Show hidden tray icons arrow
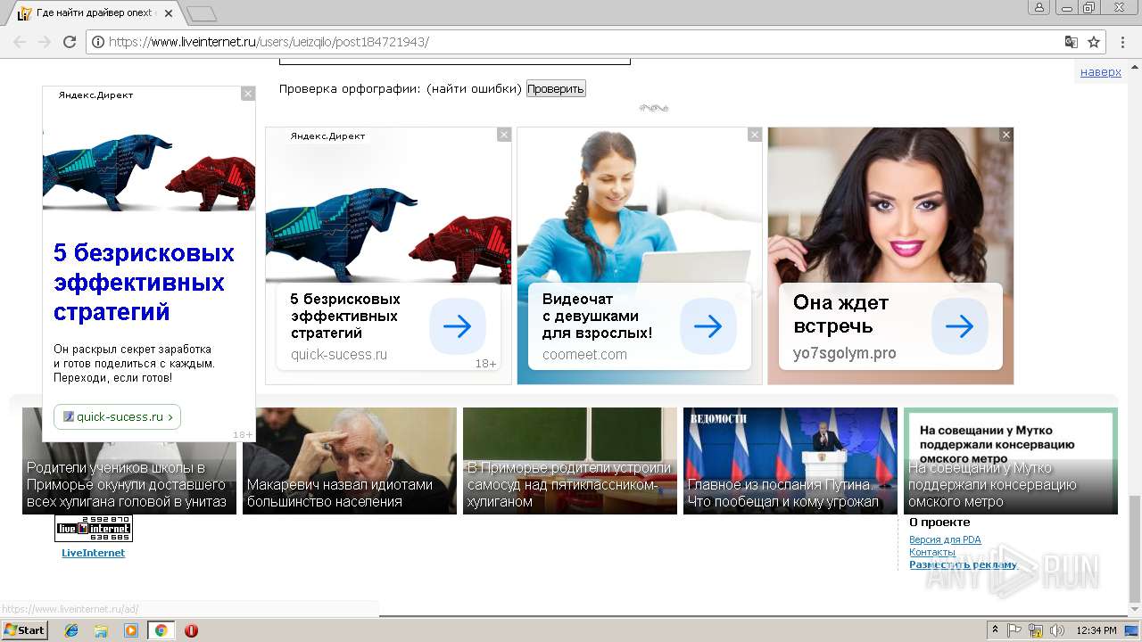1142x642 pixels. (995, 630)
